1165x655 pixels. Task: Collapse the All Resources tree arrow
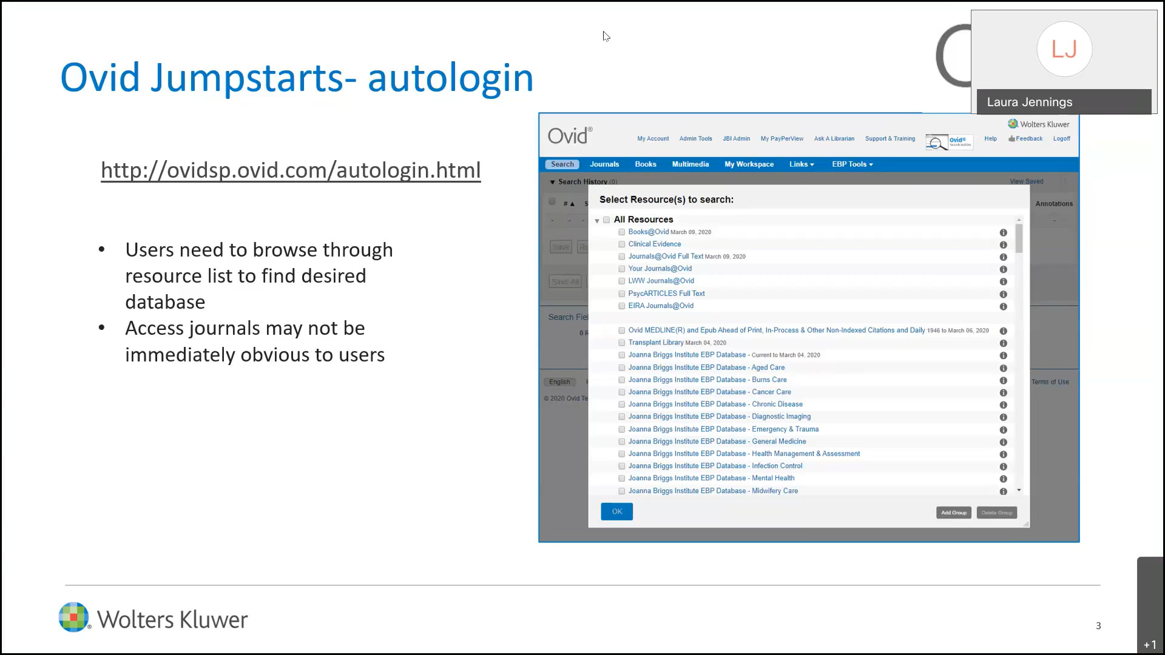[x=597, y=221]
